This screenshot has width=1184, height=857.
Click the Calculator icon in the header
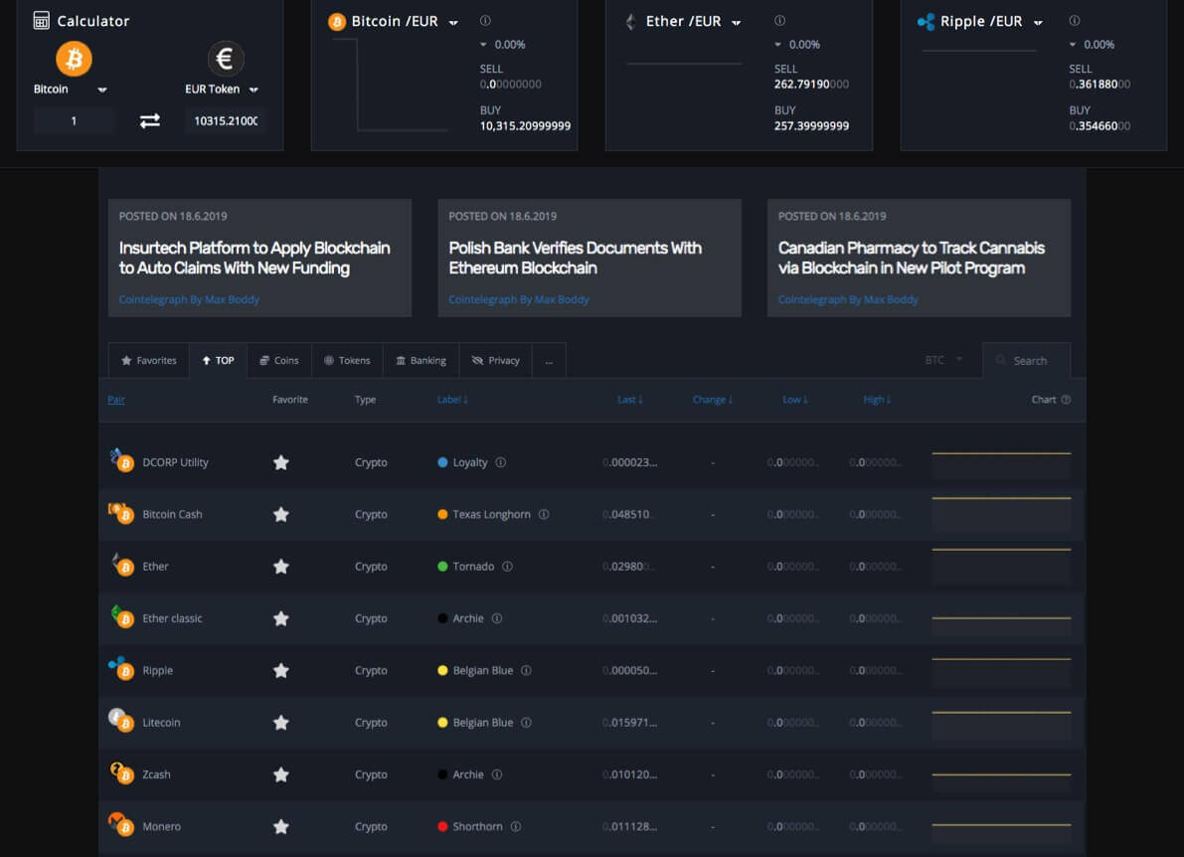[42, 21]
